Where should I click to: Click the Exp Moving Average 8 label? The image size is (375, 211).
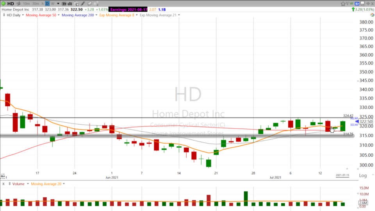117,15
